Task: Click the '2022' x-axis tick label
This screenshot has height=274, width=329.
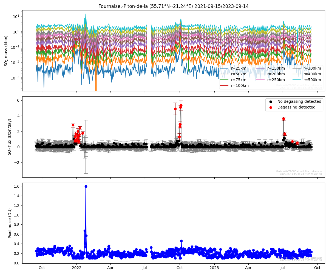Action: (76, 268)
